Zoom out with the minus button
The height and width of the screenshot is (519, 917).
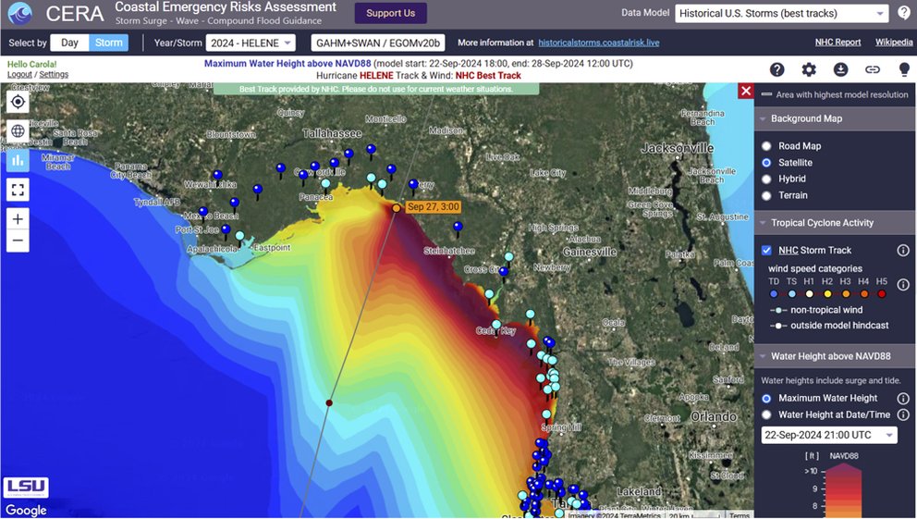pyautogui.click(x=18, y=241)
